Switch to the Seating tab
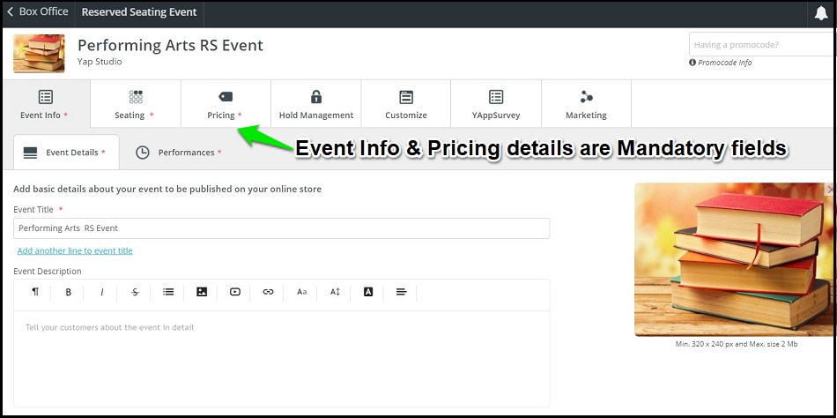837x418 pixels. point(136,104)
